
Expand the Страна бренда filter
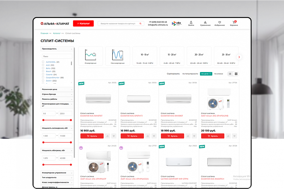click(57, 94)
